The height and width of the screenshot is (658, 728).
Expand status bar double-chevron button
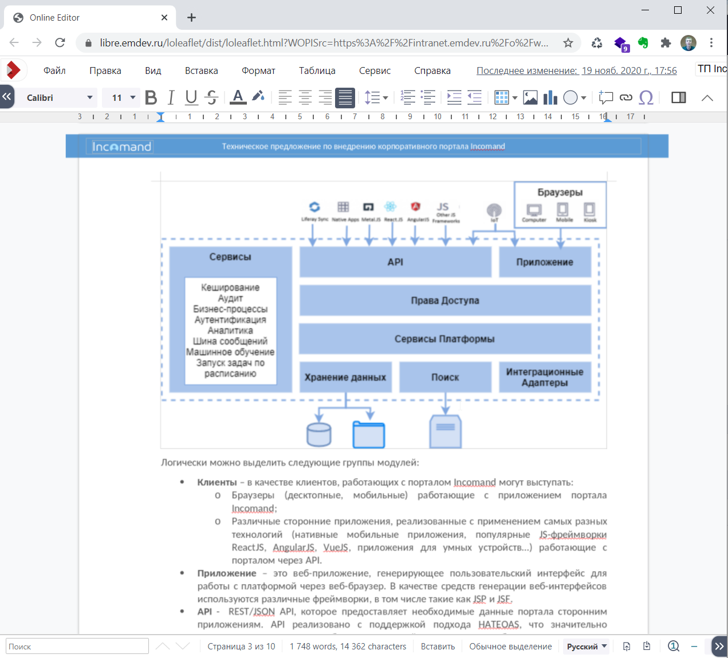(719, 647)
